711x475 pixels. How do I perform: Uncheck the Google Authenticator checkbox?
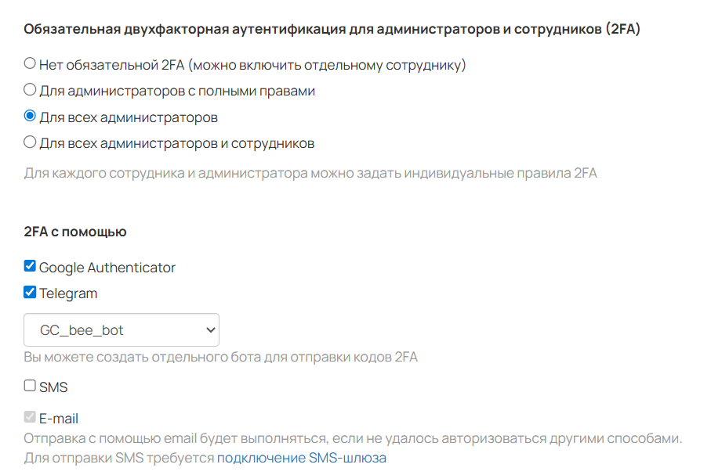click(30, 266)
